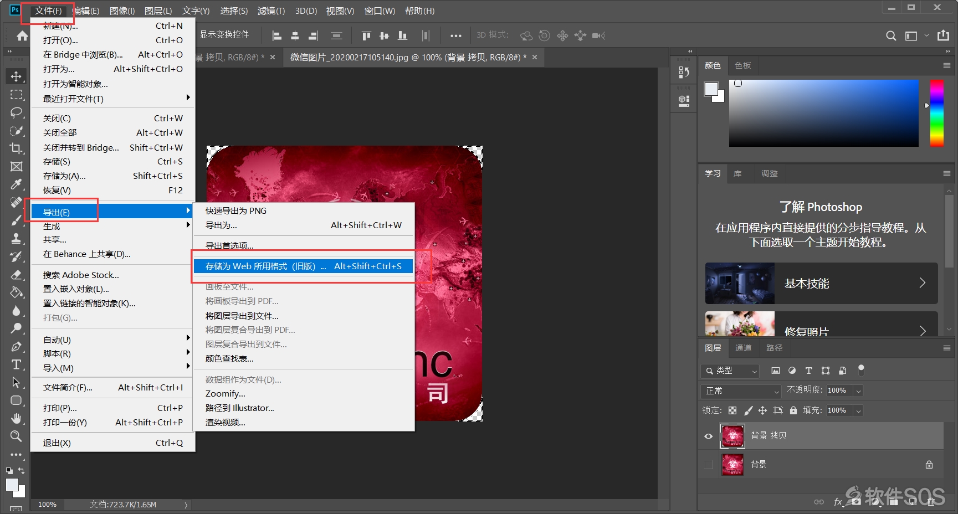
Task: Click the Home icon in options bar
Action: pyautogui.click(x=22, y=35)
